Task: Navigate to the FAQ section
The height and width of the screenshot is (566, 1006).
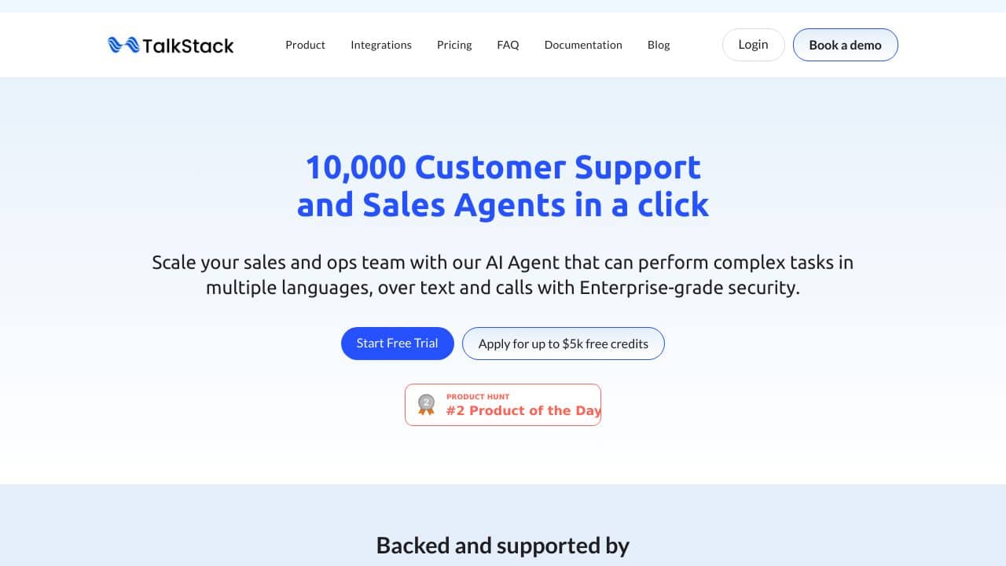Action: pyautogui.click(x=508, y=45)
